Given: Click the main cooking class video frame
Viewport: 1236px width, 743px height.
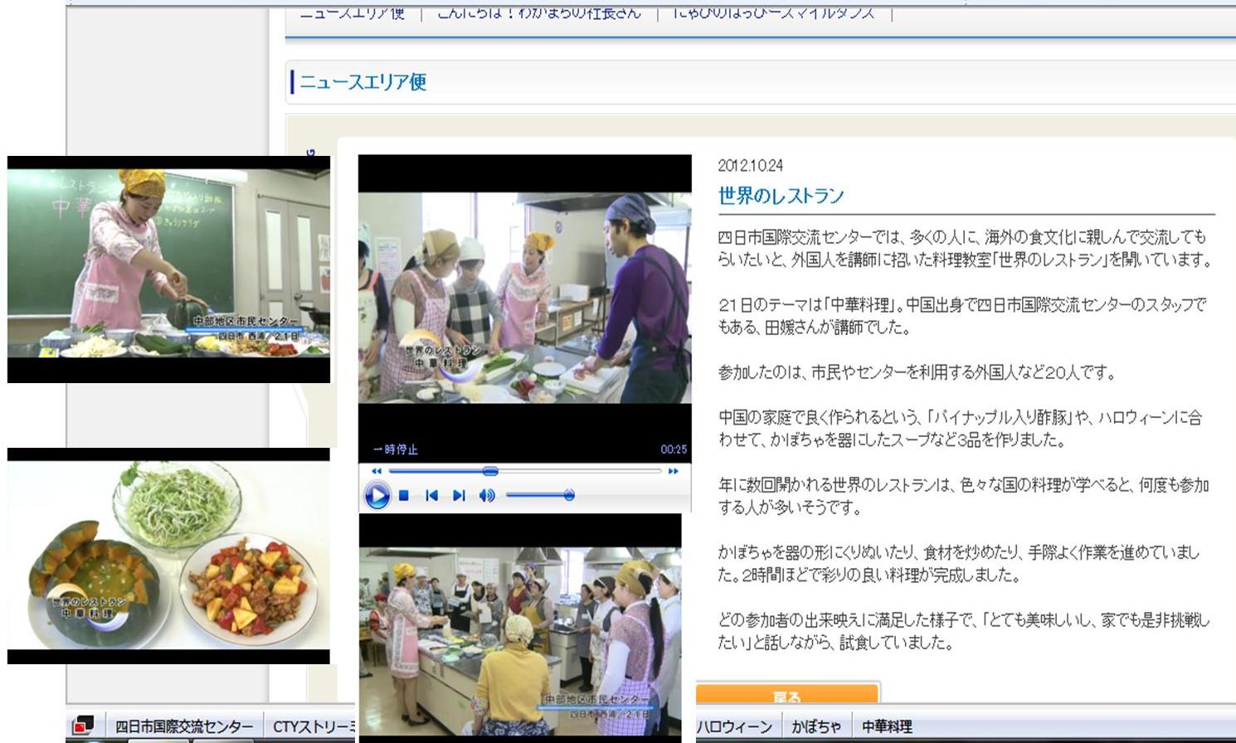Looking at the screenshot, I should tap(524, 298).
